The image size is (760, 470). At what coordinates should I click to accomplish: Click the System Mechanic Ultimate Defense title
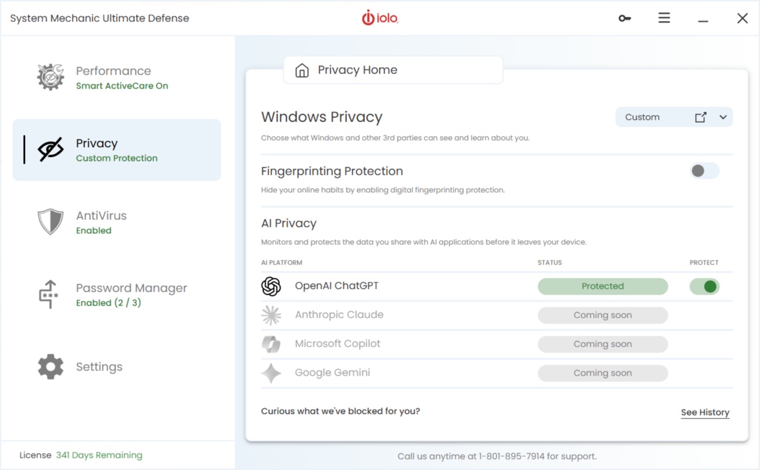(100, 18)
